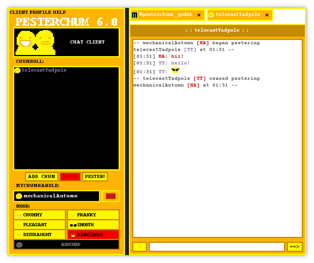Click the sunglasses emoticon in chat log
Image resolution: width=314 pixels, height=263 pixels.
pyautogui.click(x=175, y=70)
